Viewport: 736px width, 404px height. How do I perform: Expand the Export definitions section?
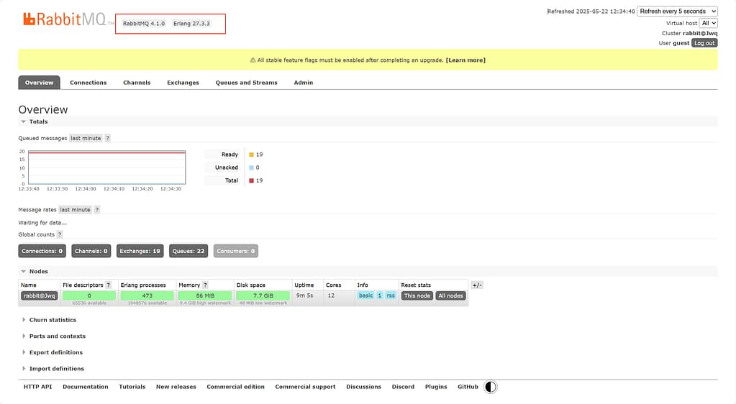point(55,352)
